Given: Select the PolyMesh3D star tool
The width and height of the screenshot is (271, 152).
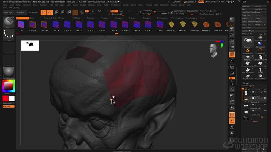Looking at the screenshot, I should pyautogui.click(x=248, y=77).
